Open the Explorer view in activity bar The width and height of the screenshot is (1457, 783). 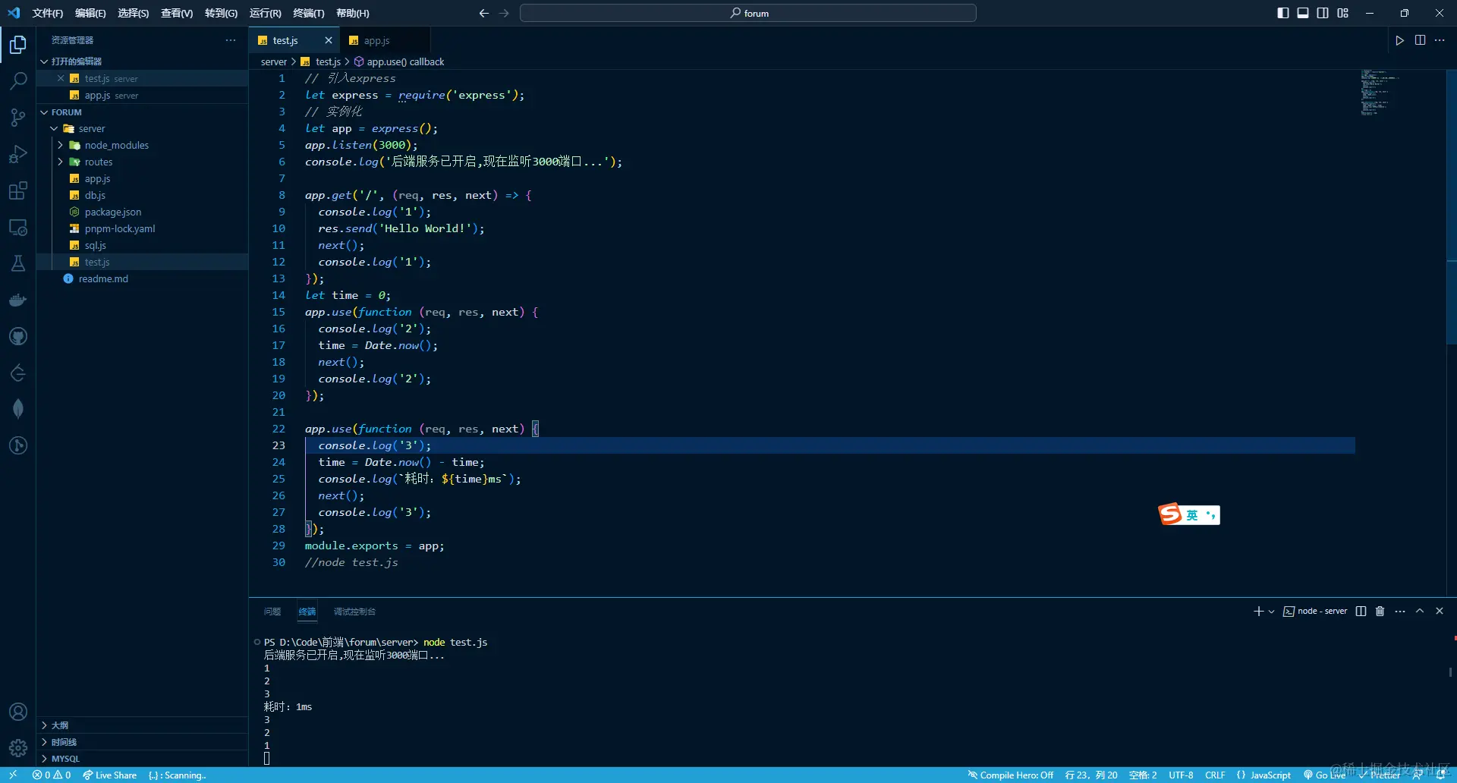(x=18, y=45)
